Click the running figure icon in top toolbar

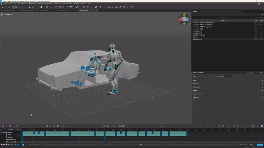[x=77, y=7]
